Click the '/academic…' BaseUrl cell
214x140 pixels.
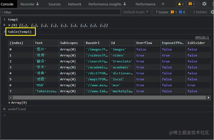pyautogui.click(x=97, y=67)
